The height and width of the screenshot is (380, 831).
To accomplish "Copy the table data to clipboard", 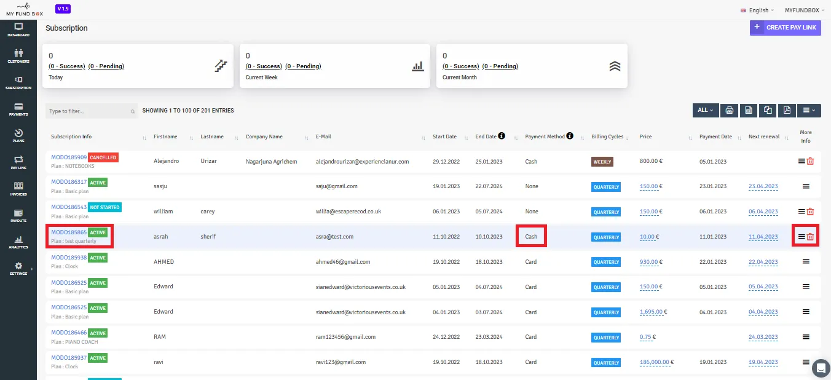I will coord(768,110).
